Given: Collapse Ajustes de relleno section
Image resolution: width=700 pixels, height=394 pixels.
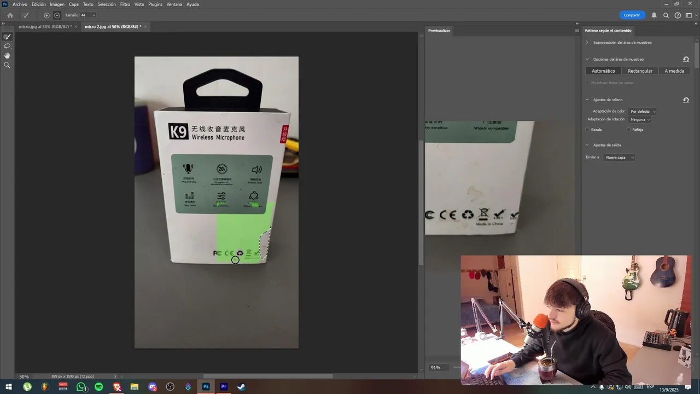Looking at the screenshot, I should (587, 100).
